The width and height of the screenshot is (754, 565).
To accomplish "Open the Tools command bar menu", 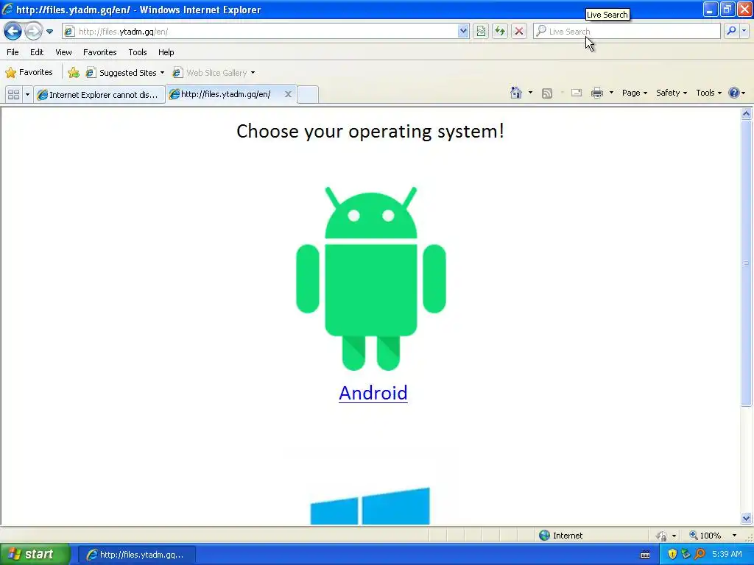I will coord(709,93).
